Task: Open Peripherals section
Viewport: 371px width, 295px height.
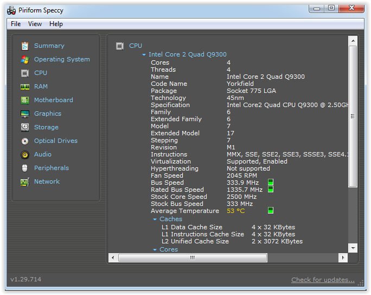Action: click(x=52, y=168)
